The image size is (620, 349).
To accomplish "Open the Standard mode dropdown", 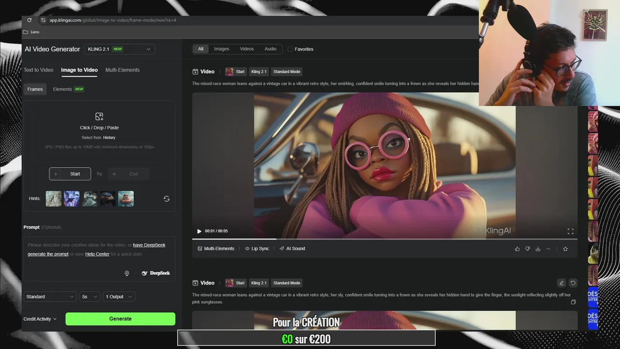I will [50, 297].
